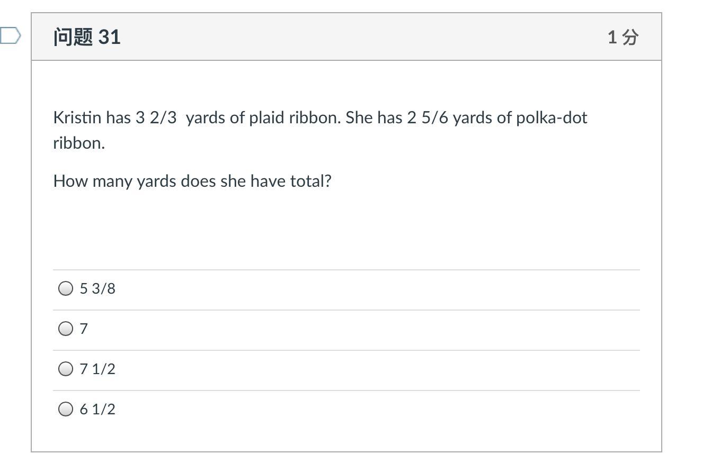The height and width of the screenshot is (454, 702).
Task: Click the "3 2/3" fraction in the prompt
Action: coord(156,117)
